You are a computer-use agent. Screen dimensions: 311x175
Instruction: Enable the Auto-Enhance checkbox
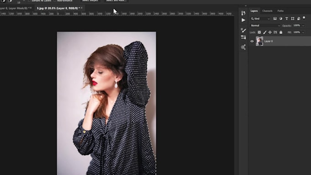click(x=55, y=1)
